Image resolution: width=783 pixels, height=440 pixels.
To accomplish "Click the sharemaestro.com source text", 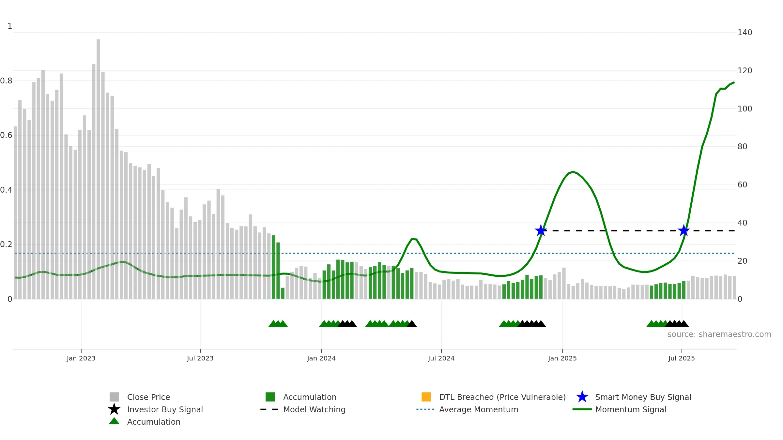I will coord(719,334).
